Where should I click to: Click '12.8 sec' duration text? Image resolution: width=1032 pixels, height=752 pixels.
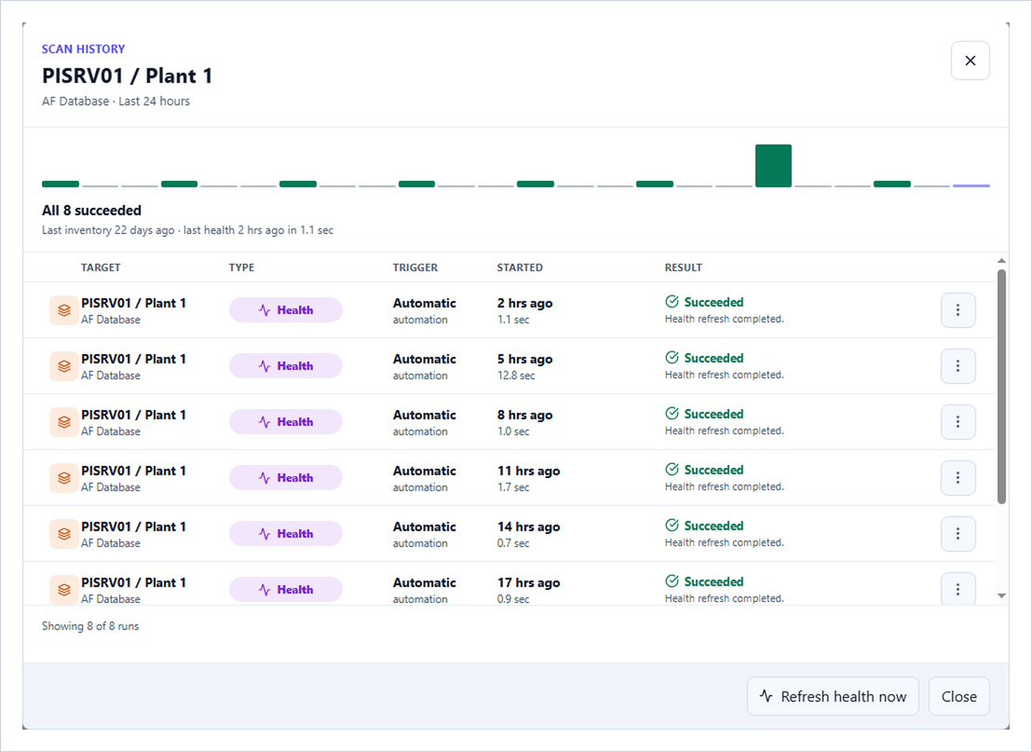pyautogui.click(x=516, y=376)
